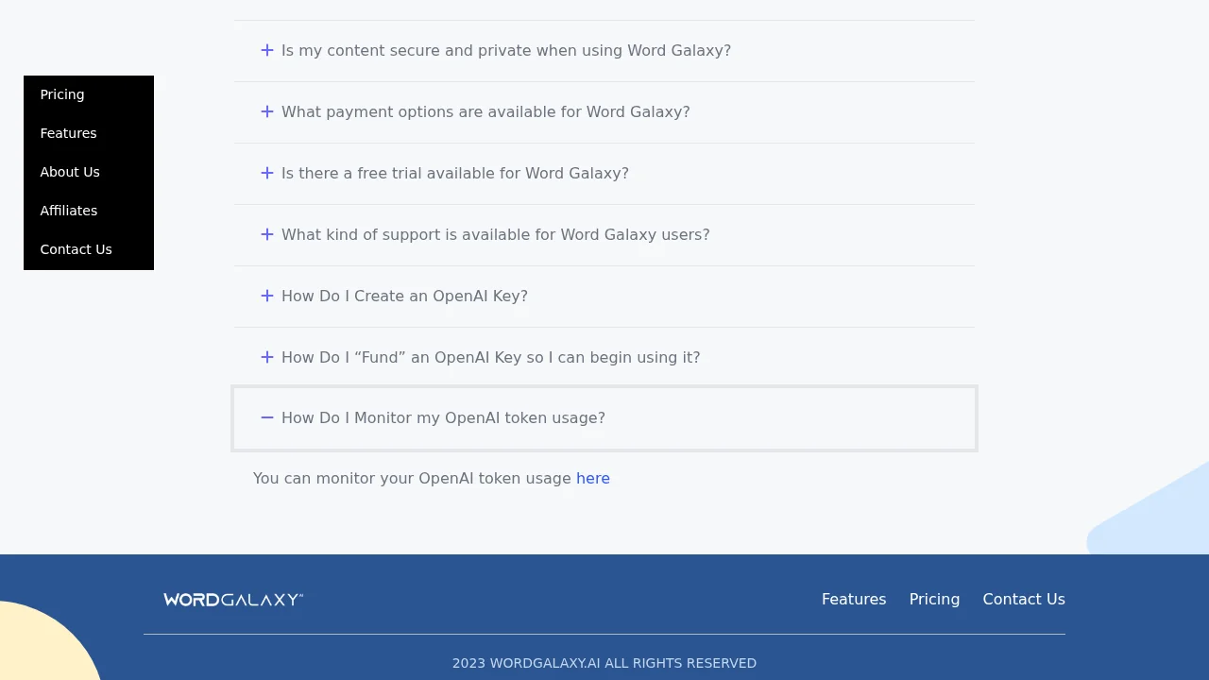Click the plus icon for free trial question
This screenshot has height=680, width=1209.
click(x=267, y=173)
